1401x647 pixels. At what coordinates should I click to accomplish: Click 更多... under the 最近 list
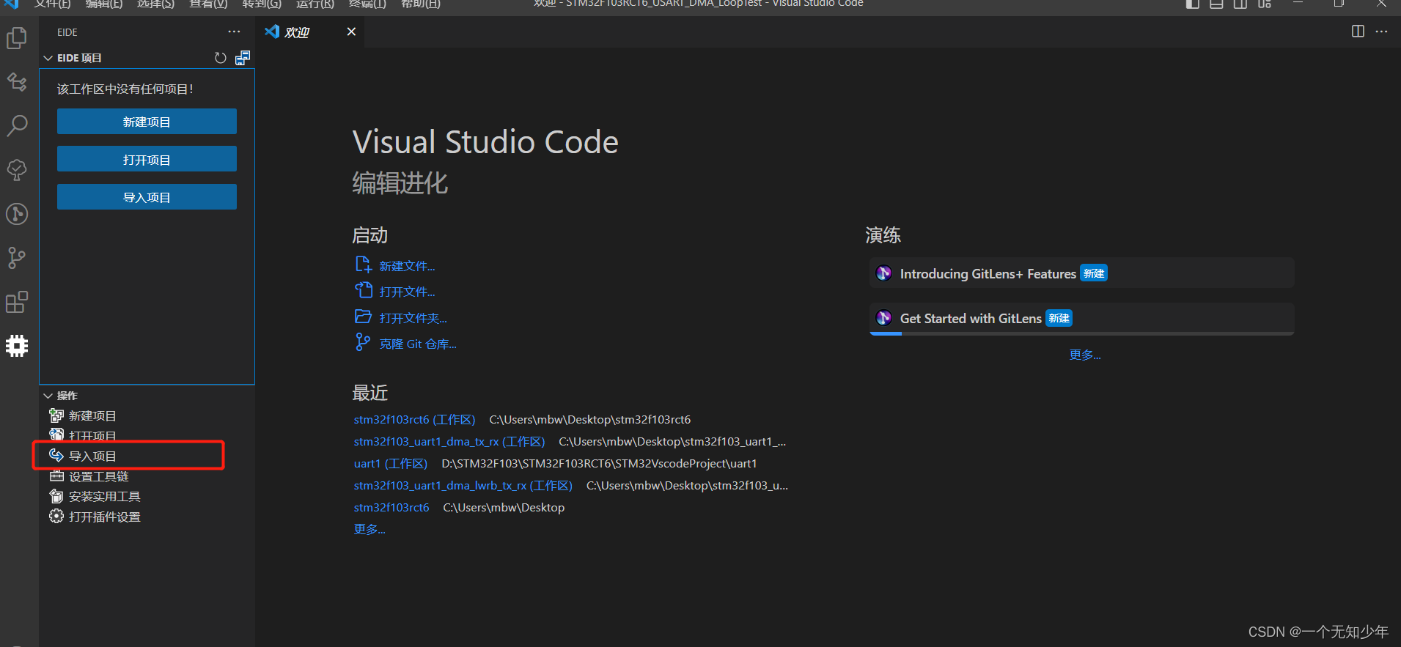[369, 529]
